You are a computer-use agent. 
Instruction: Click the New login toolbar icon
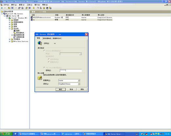tap(47, 8)
